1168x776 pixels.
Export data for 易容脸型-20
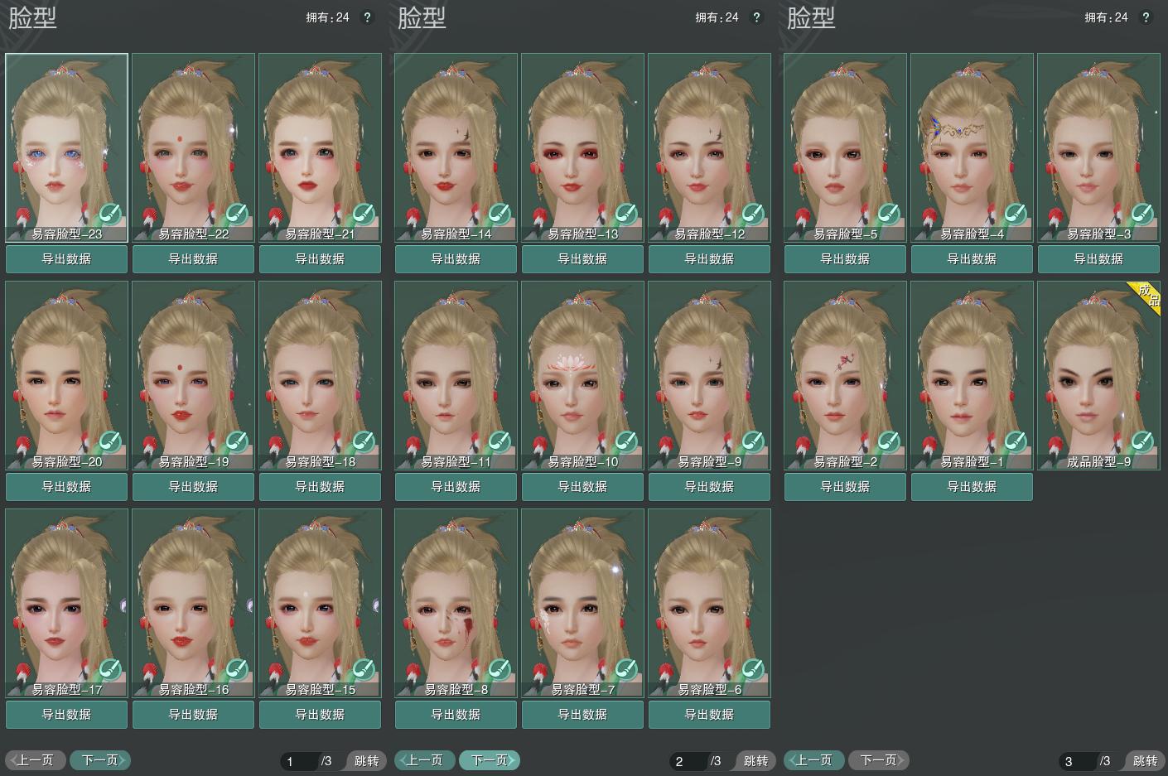[x=66, y=487]
